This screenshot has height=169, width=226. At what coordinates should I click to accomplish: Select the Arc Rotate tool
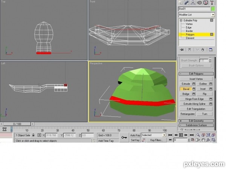[x=208, y=140]
